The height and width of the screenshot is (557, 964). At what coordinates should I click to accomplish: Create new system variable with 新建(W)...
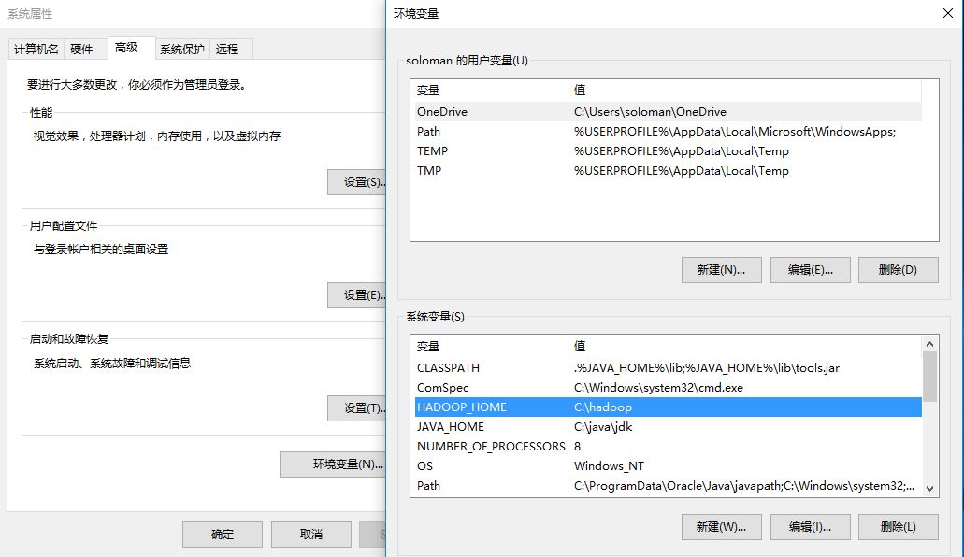click(x=721, y=527)
